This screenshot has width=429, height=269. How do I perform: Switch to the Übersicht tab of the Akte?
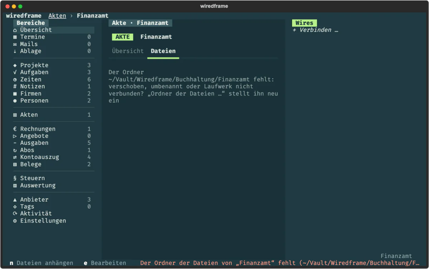point(128,51)
